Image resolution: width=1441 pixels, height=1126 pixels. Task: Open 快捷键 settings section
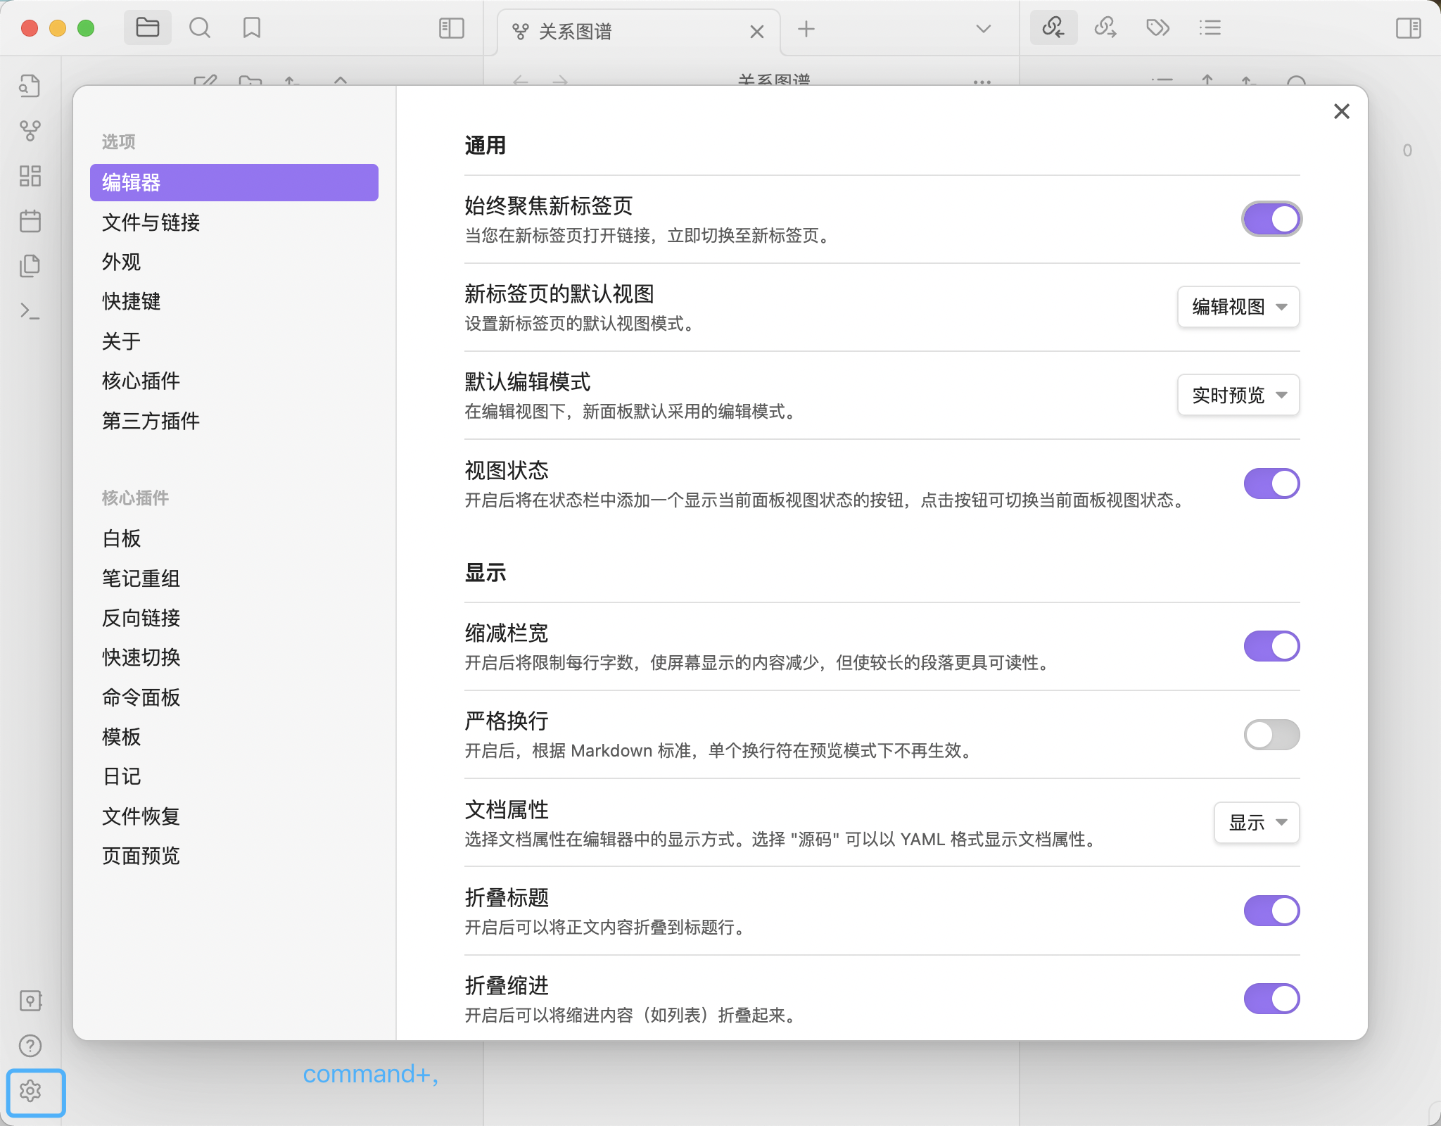pos(234,301)
